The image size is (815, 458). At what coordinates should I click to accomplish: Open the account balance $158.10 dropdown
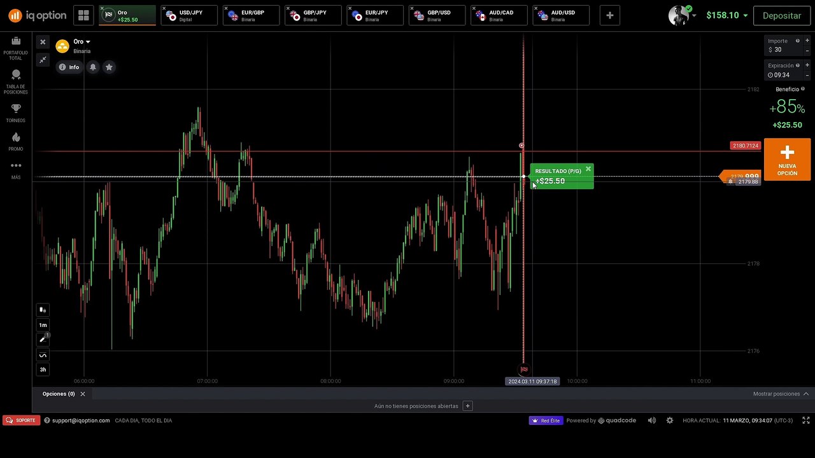726,15
